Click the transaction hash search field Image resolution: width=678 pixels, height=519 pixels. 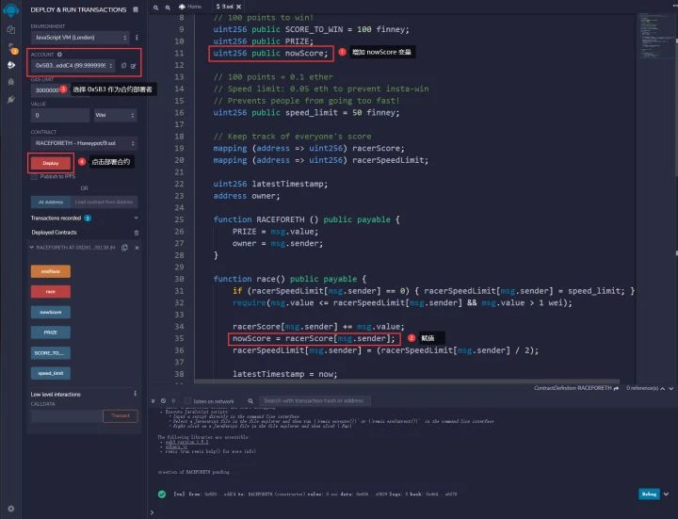(315, 401)
